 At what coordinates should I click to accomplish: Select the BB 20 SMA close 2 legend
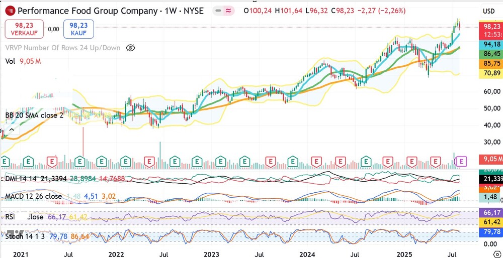(x=34, y=115)
